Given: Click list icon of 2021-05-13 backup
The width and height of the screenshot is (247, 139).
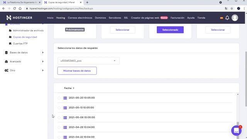Looking at the screenshot, I should click(x=65, y=108).
